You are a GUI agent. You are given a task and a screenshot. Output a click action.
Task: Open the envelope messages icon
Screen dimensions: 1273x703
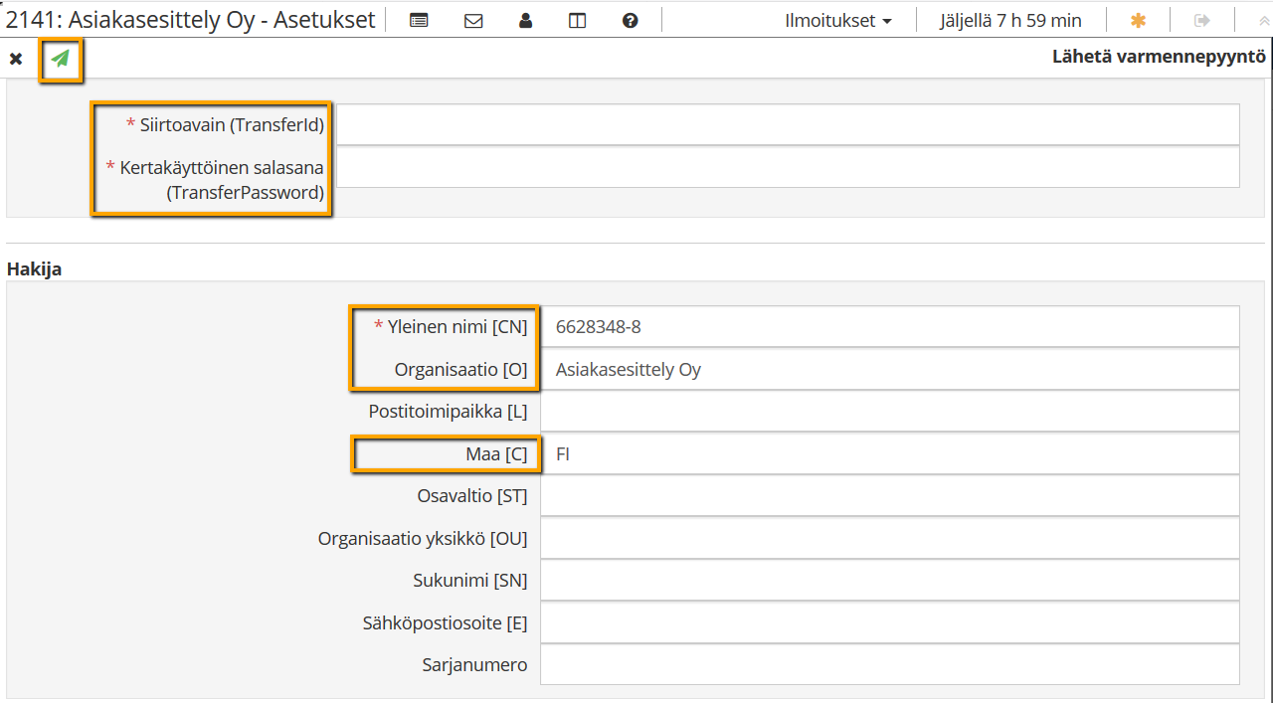473,20
